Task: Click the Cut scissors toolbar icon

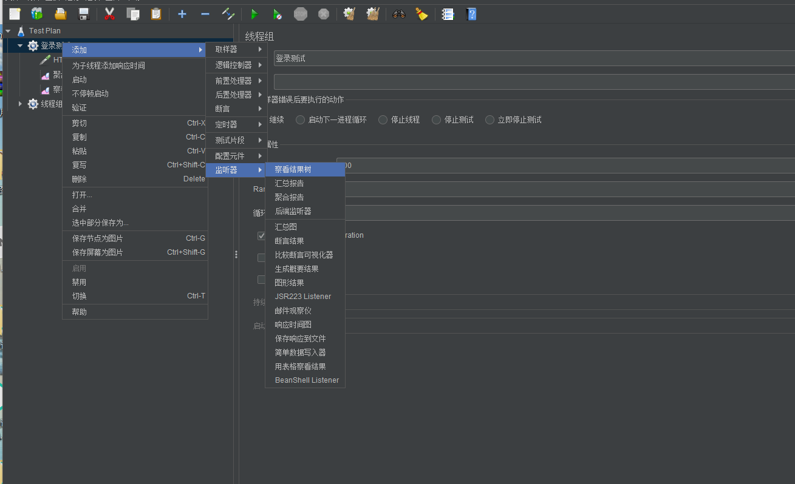Action: click(x=109, y=13)
